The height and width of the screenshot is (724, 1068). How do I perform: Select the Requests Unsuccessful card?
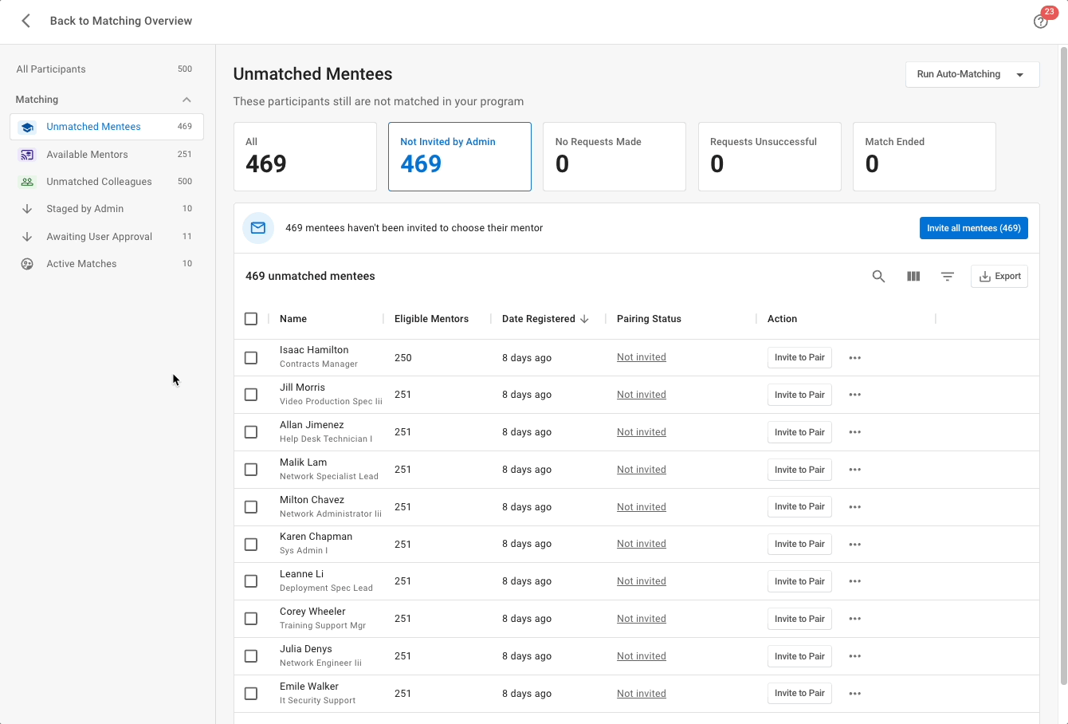(770, 156)
